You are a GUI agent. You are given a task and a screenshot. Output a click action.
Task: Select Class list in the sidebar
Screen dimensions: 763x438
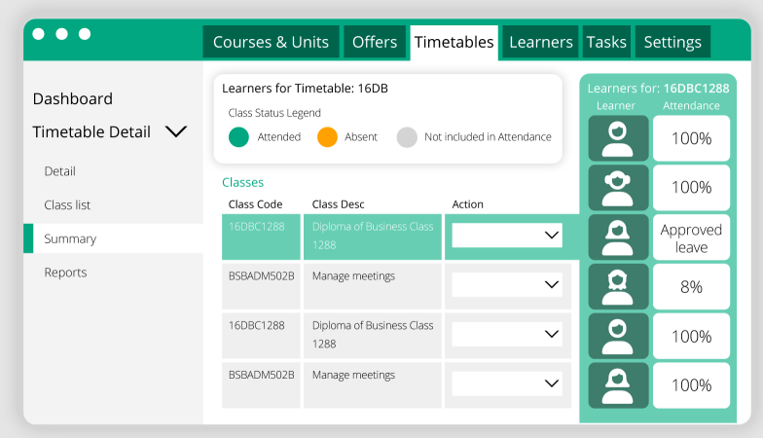[67, 204]
